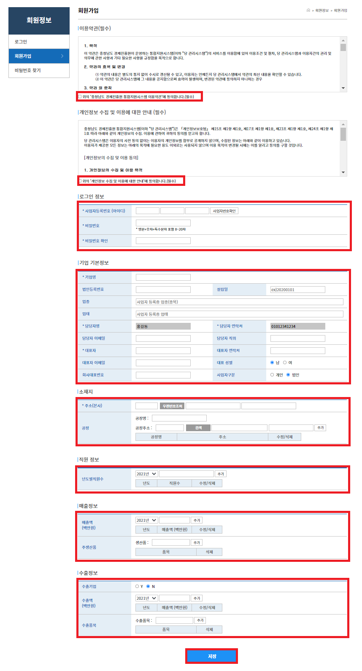Open 로그인 in the sidebar menu
This screenshot has height=671, width=362.
click(39, 42)
